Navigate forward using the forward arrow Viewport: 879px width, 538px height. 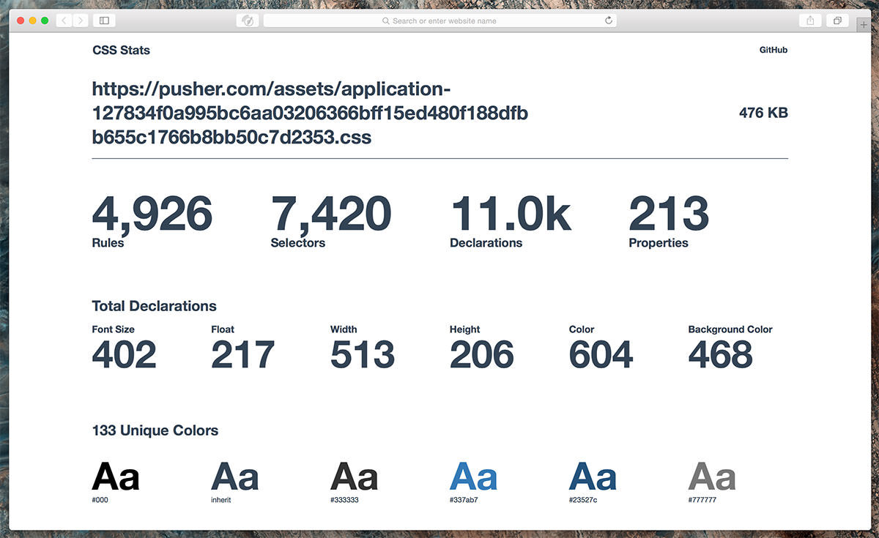tap(79, 20)
